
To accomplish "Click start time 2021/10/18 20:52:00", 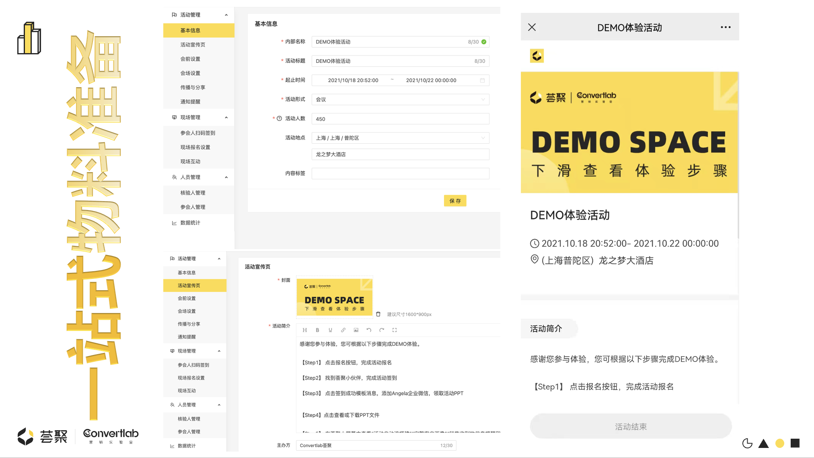I will point(353,80).
